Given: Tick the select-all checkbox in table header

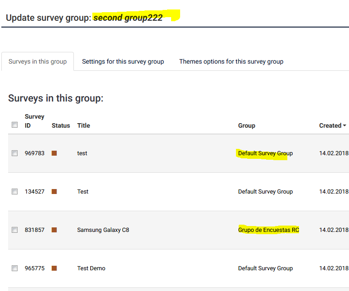Looking at the screenshot, I should [x=15, y=125].
